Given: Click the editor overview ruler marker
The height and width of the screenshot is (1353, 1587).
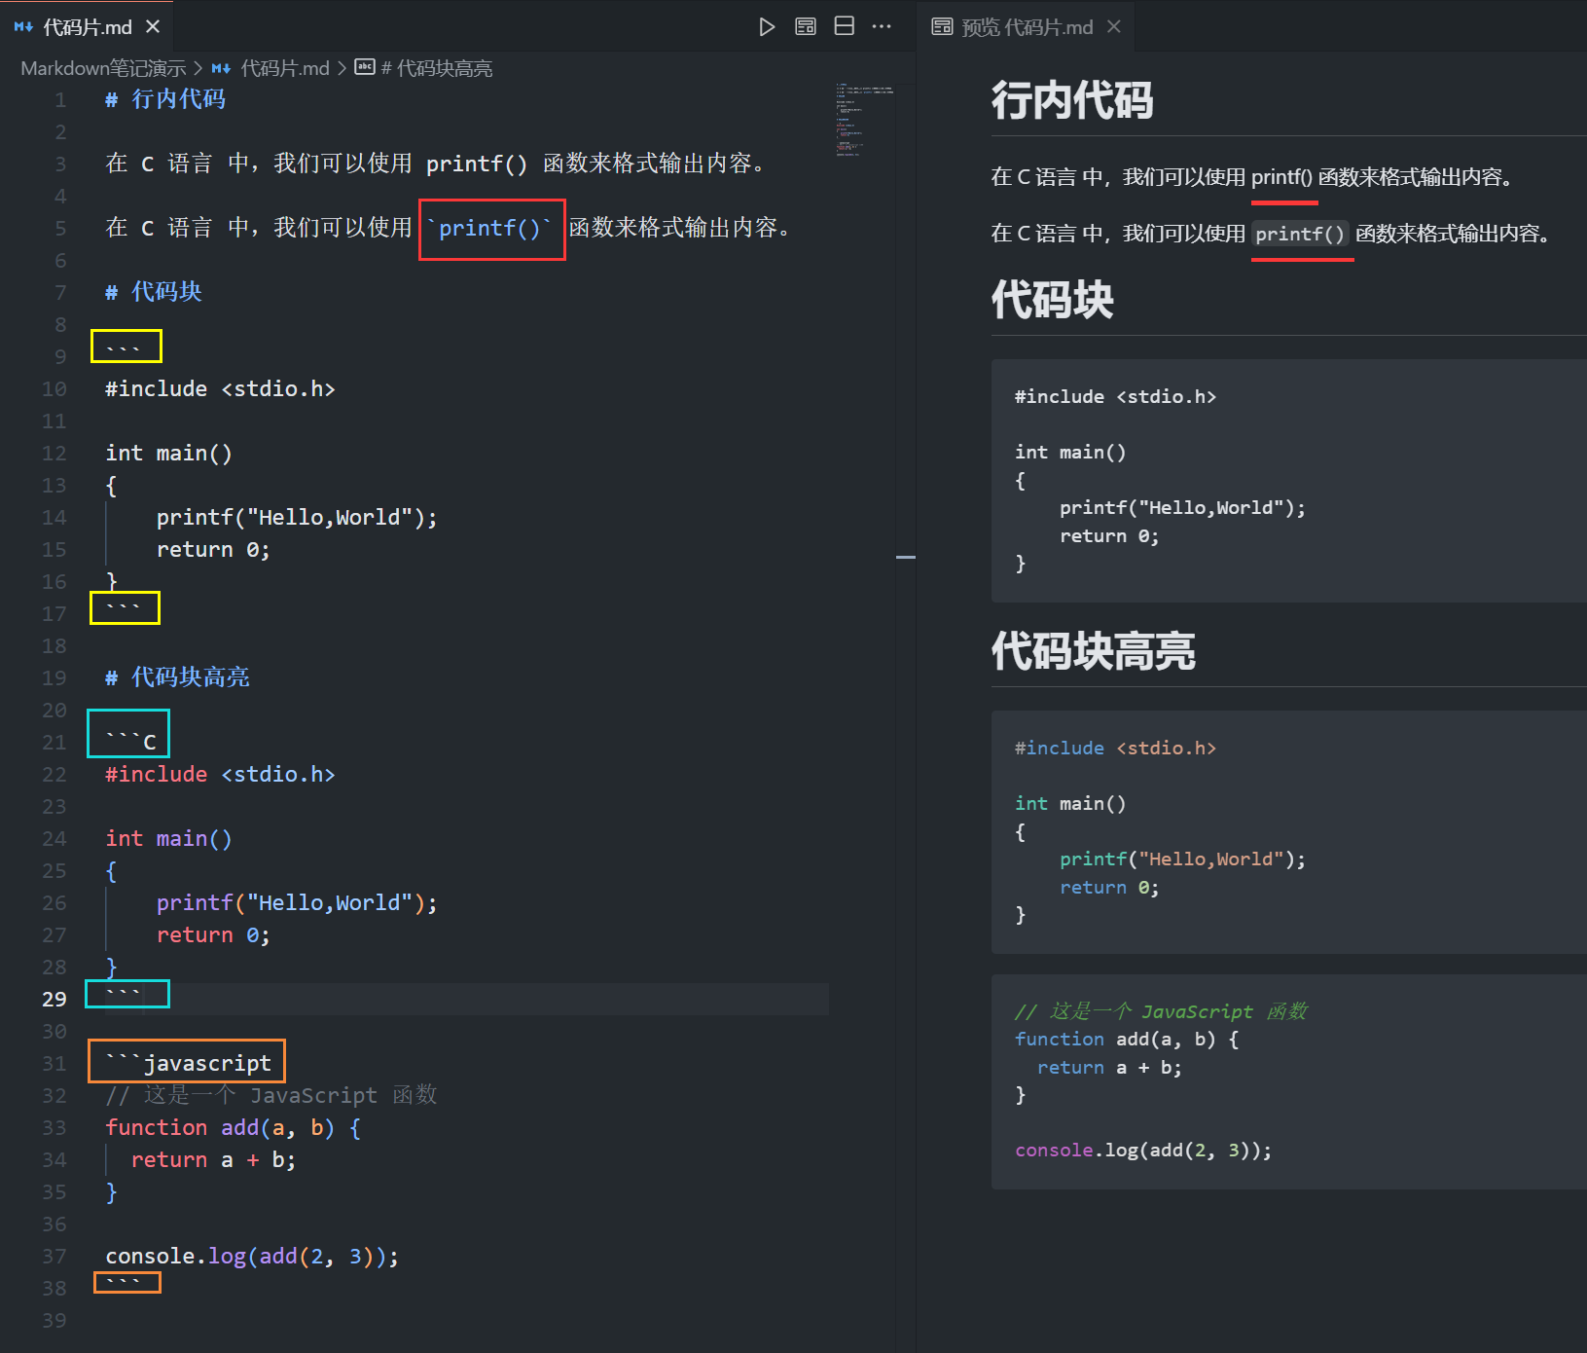Looking at the screenshot, I should tap(906, 557).
